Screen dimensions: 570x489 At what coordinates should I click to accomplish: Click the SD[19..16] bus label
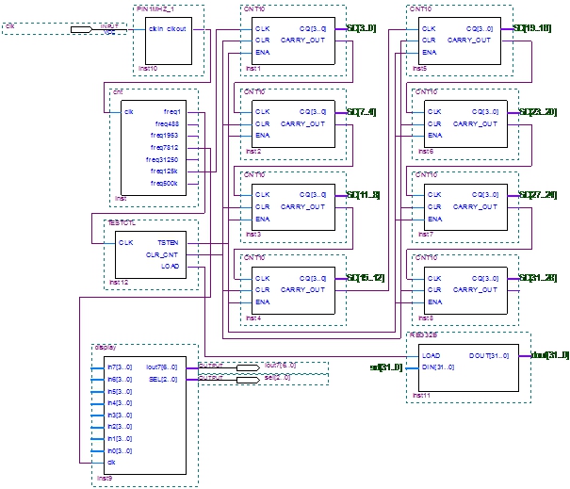532,28
